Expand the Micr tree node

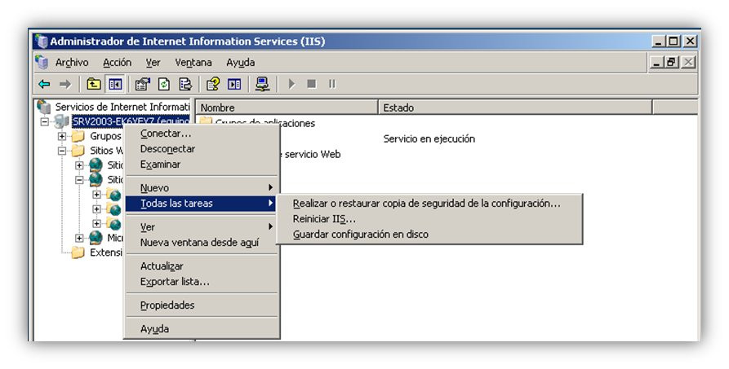79,238
